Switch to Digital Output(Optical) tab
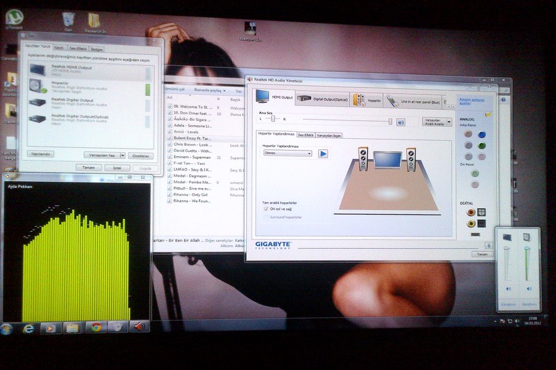Image resolution: width=556 pixels, height=370 pixels. pyautogui.click(x=322, y=99)
